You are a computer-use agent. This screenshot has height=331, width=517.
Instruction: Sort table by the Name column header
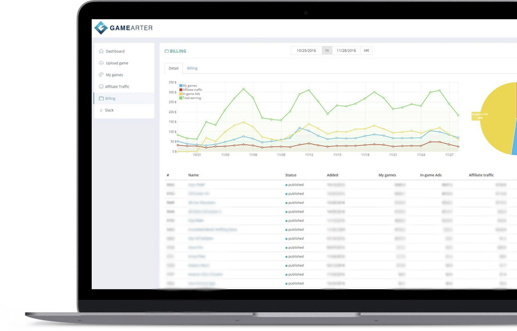(193, 175)
